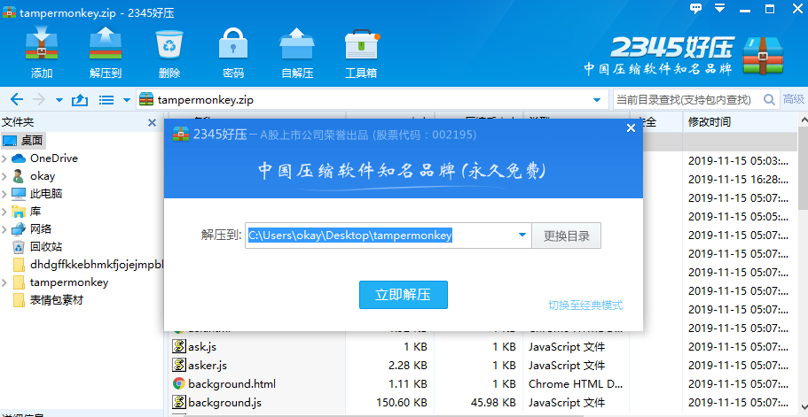Click the 2345好压 brand logo
The height and width of the screenshot is (417, 808).
coord(683,55)
